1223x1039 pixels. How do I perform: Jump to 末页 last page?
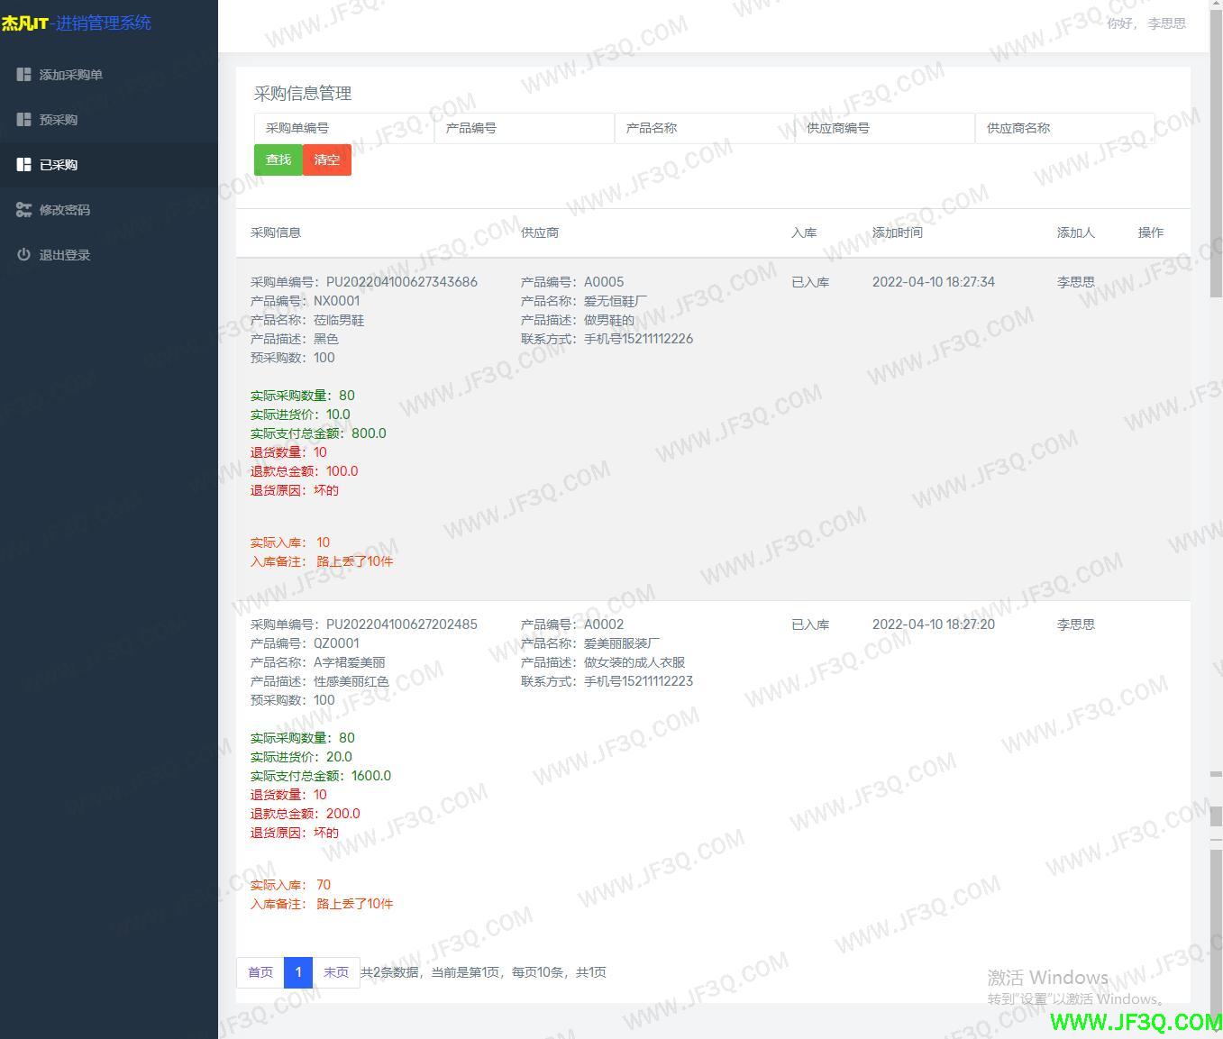(336, 972)
